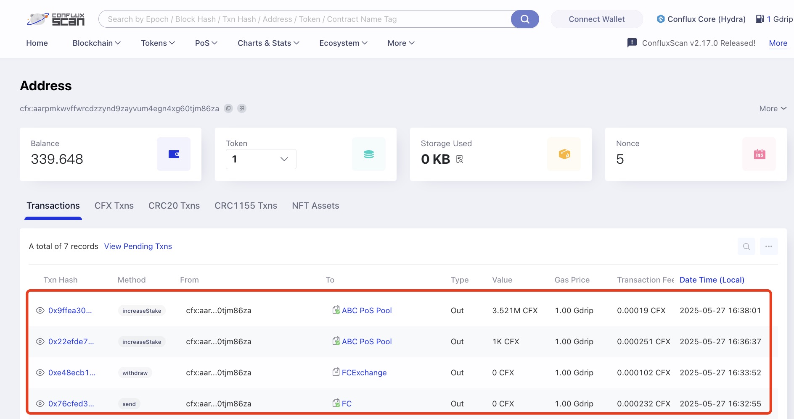Click the blue search magnifier button

[x=525, y=19]
